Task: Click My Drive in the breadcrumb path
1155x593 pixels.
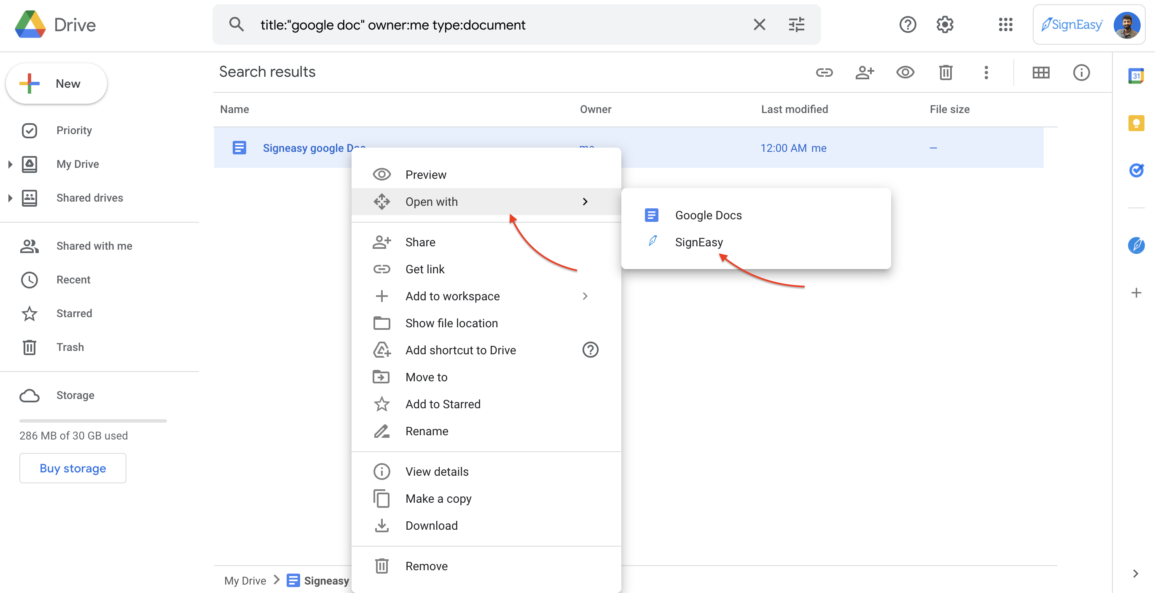Action: click(245, 580)
